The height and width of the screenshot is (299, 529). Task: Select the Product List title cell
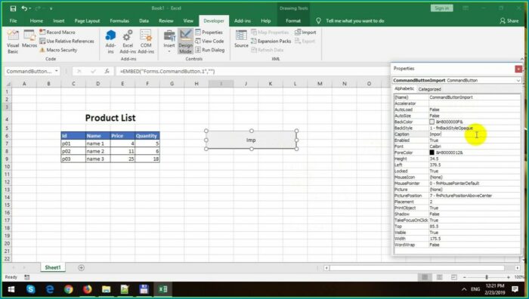point(110,118)
